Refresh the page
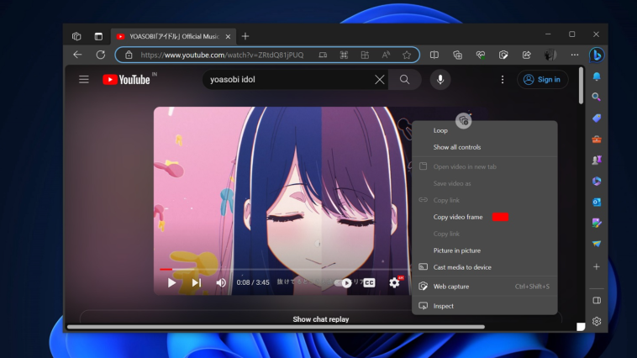637x358 pixels. pyautogui.click(x=100, y=55)
